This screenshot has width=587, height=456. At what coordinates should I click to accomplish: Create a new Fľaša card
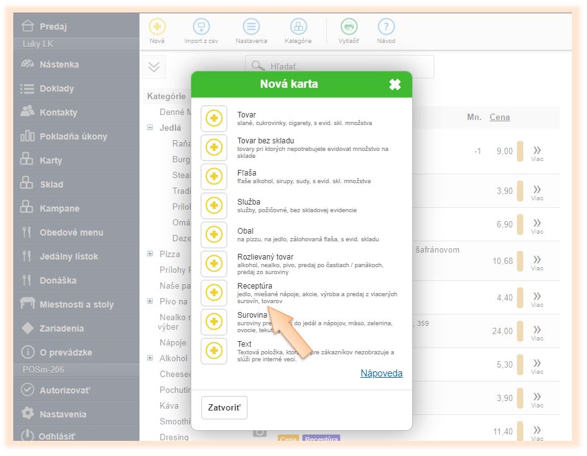214,177
